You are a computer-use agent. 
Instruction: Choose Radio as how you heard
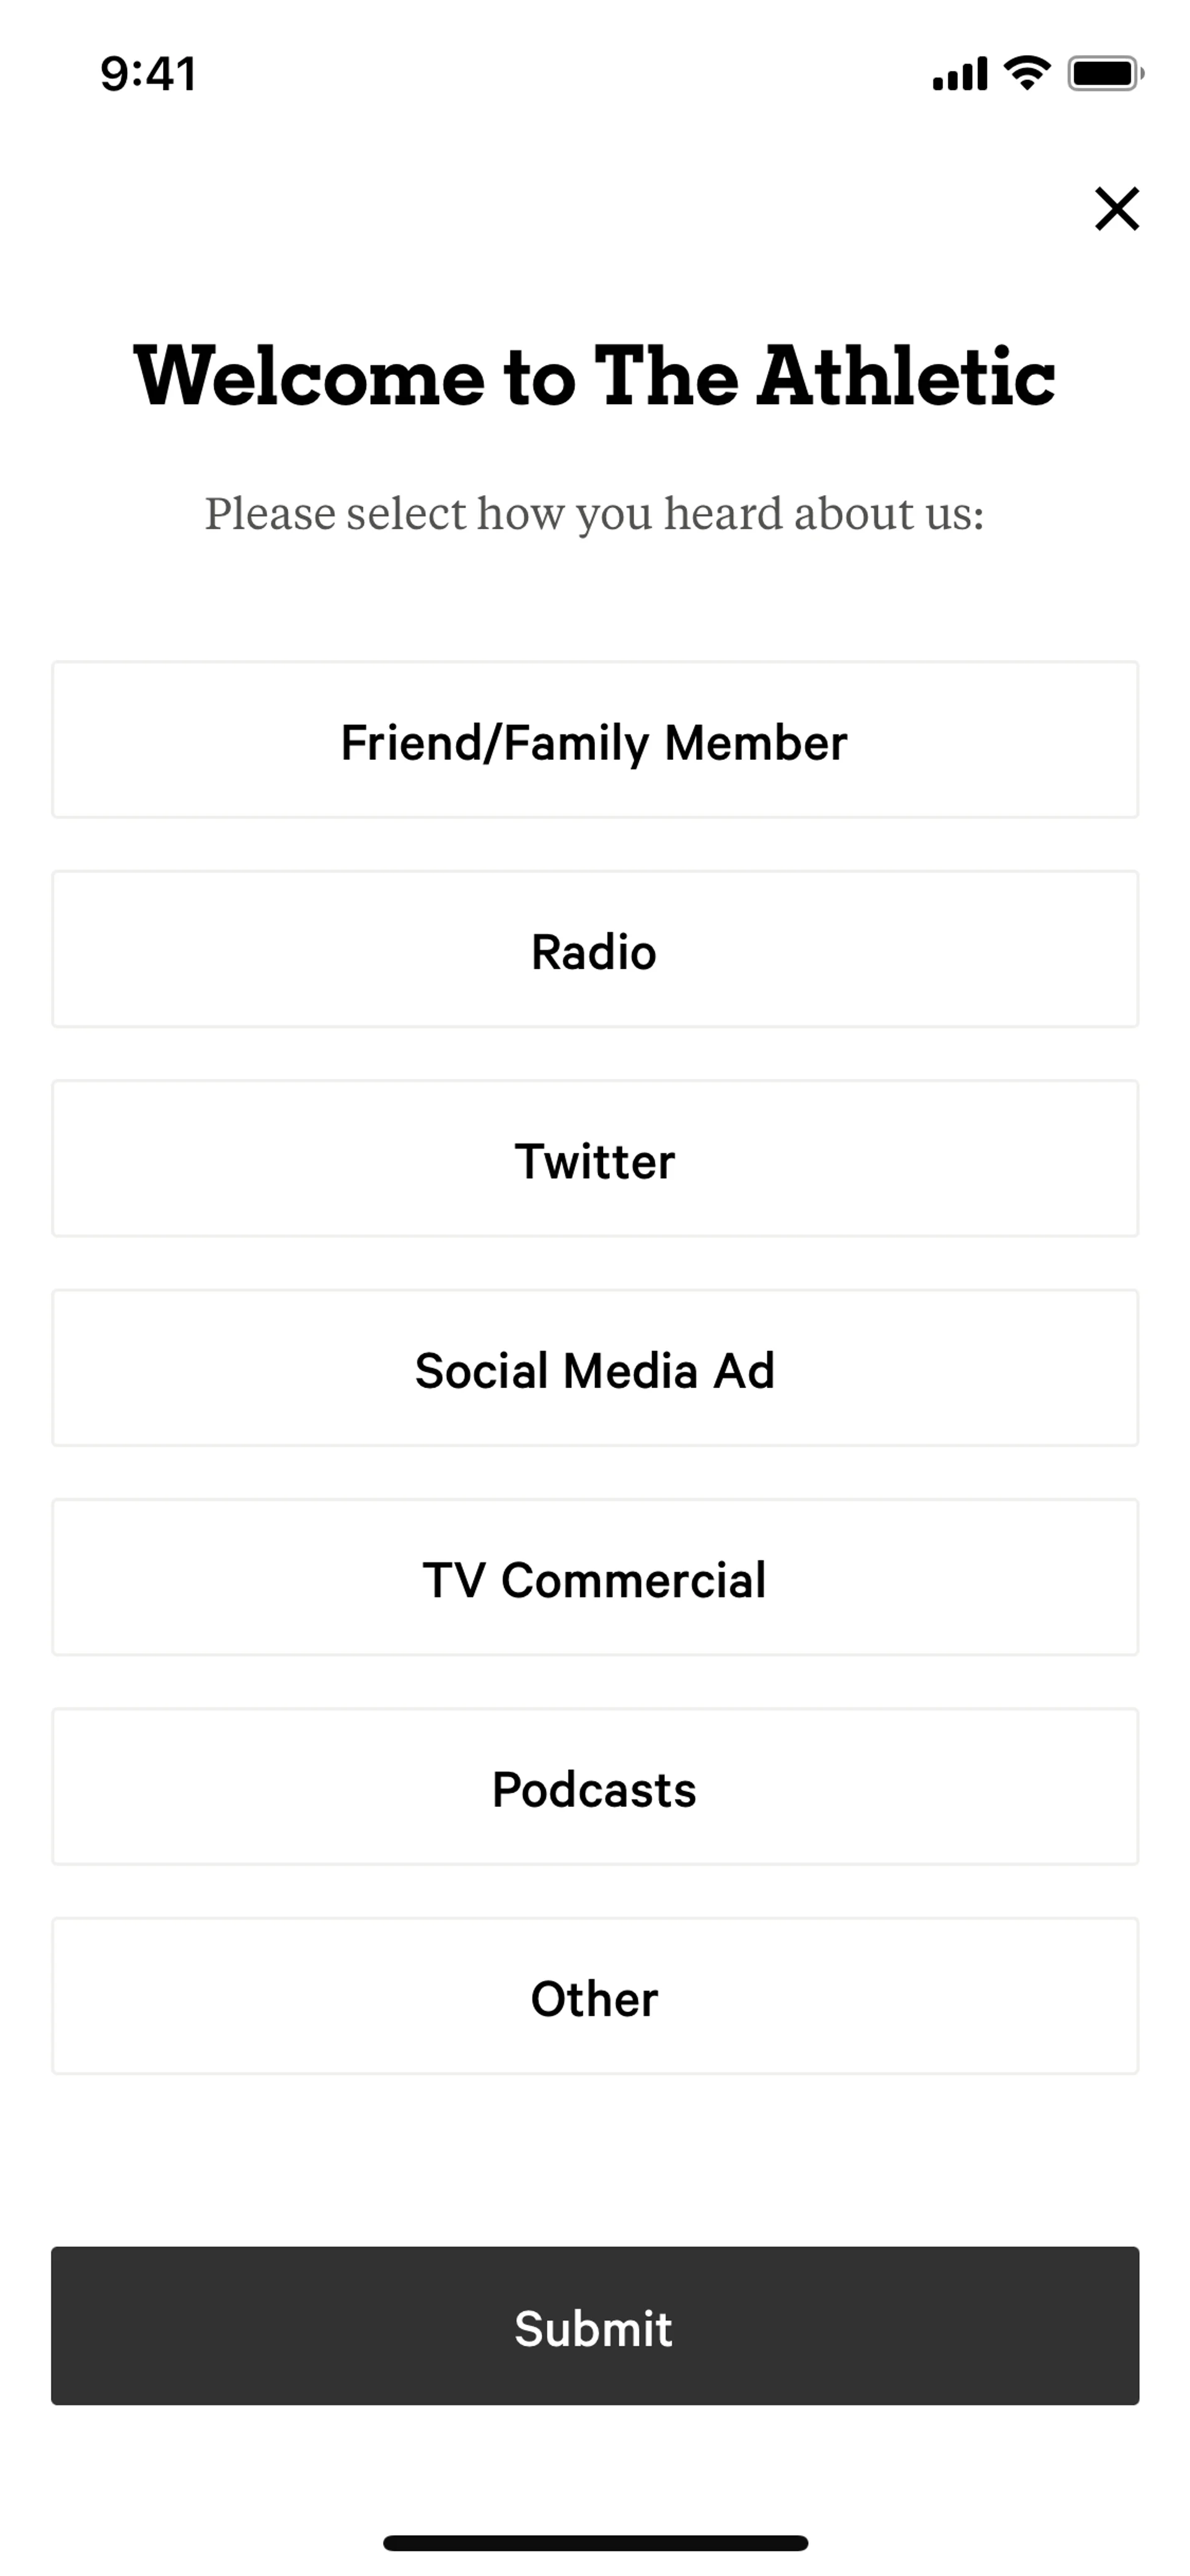coord(594,949)
